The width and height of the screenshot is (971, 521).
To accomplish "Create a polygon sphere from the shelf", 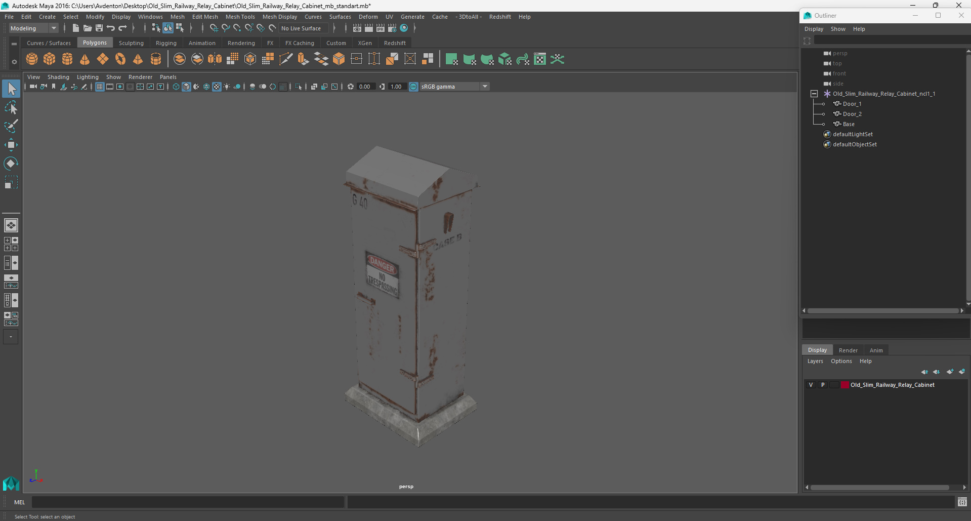I will pos(32,59).
